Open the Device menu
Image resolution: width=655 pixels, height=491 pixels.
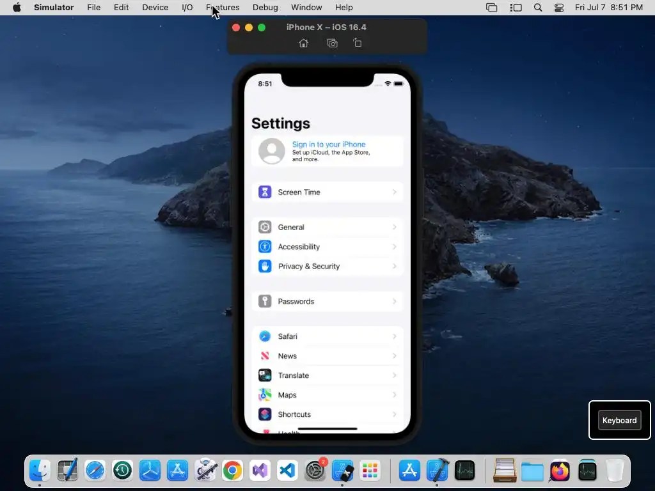tap(155, 8)
